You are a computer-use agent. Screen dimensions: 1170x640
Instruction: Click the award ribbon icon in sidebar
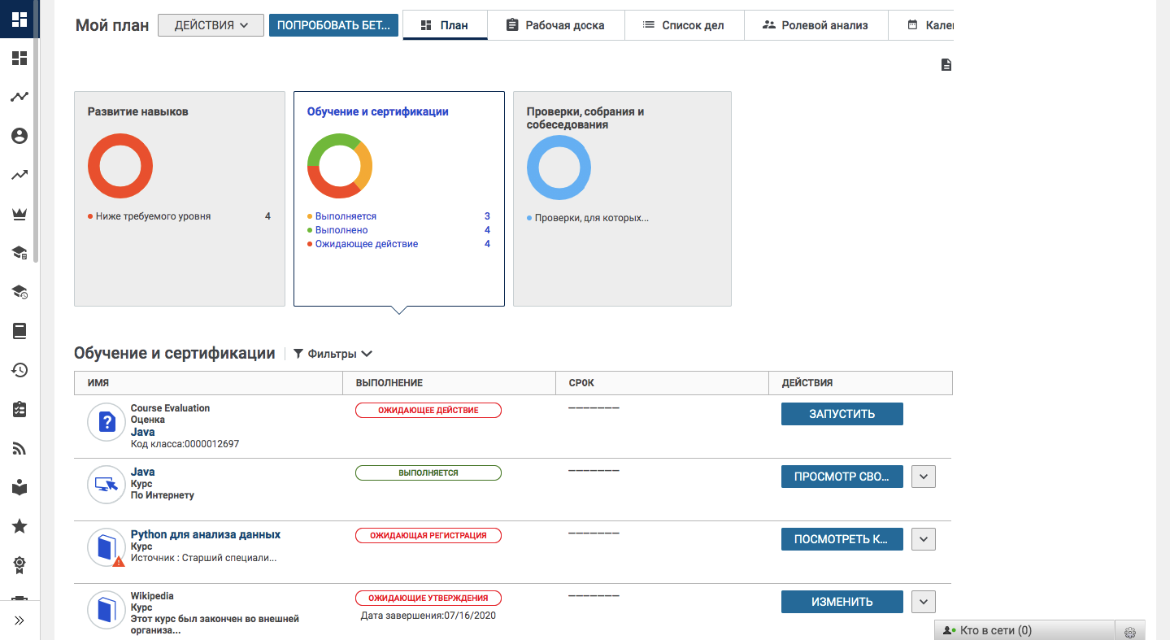tap(20, 564)
